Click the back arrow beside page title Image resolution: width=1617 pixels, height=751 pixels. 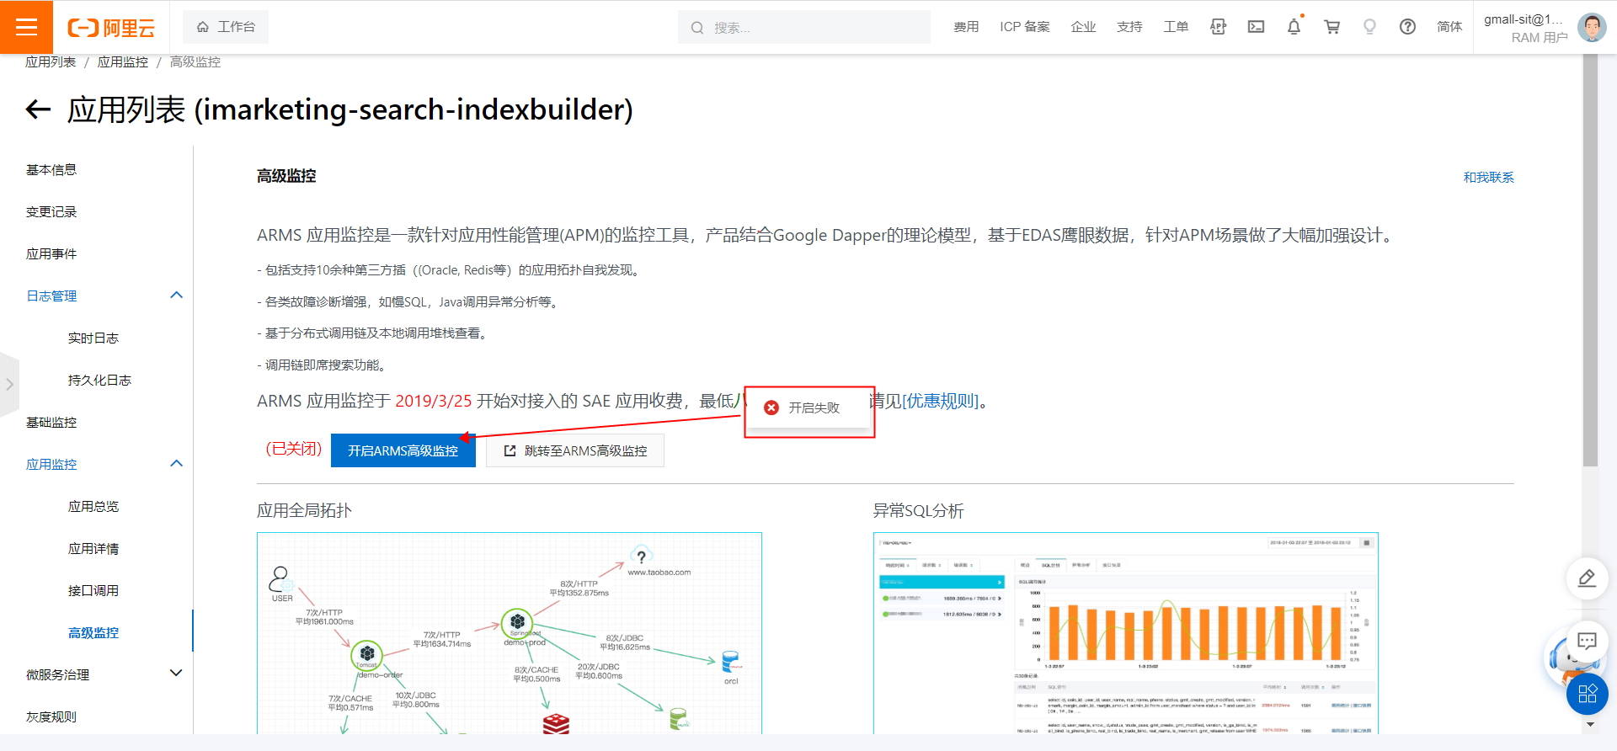tap(39, 109)
